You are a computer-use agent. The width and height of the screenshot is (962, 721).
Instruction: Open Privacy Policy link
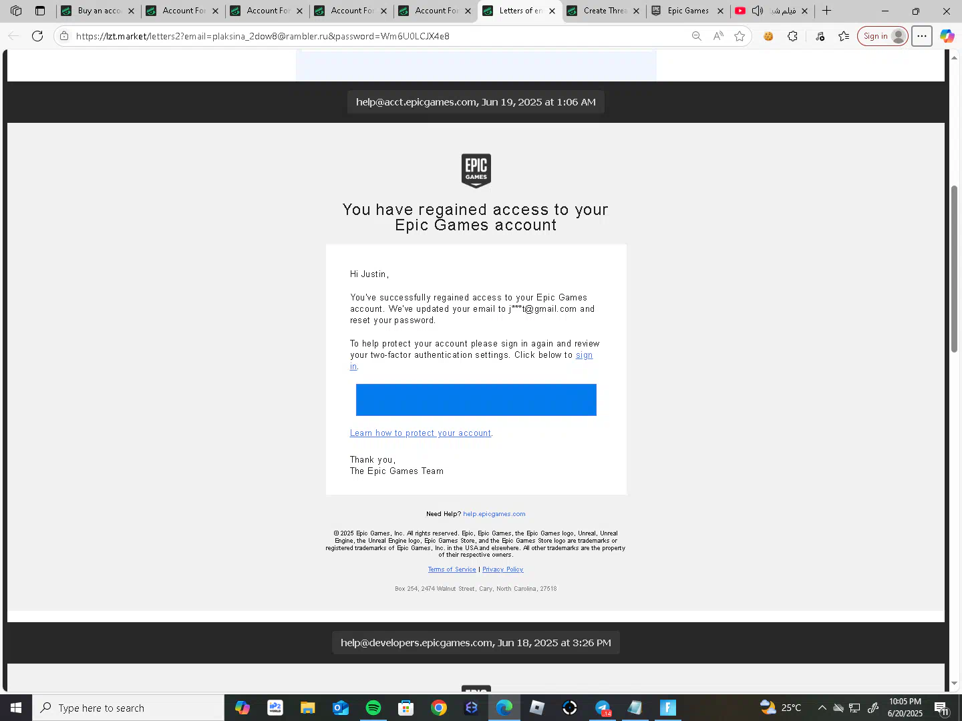pos(503,569)
